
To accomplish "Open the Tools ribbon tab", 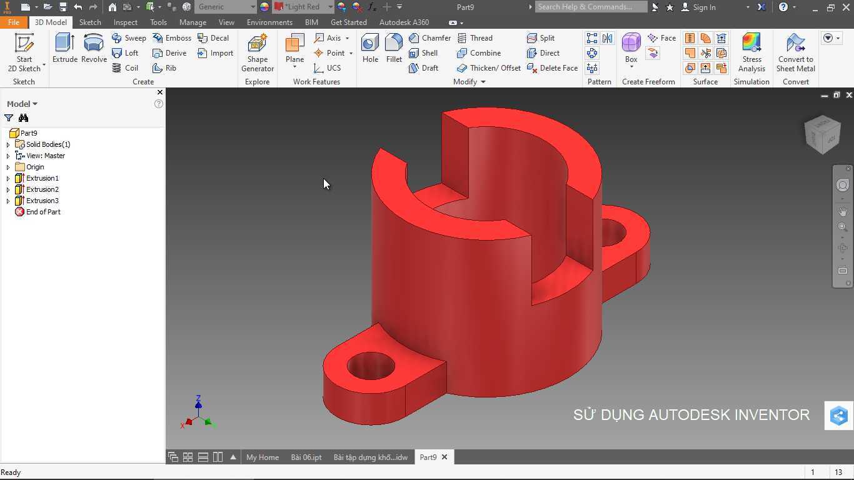I will point(158,22).
